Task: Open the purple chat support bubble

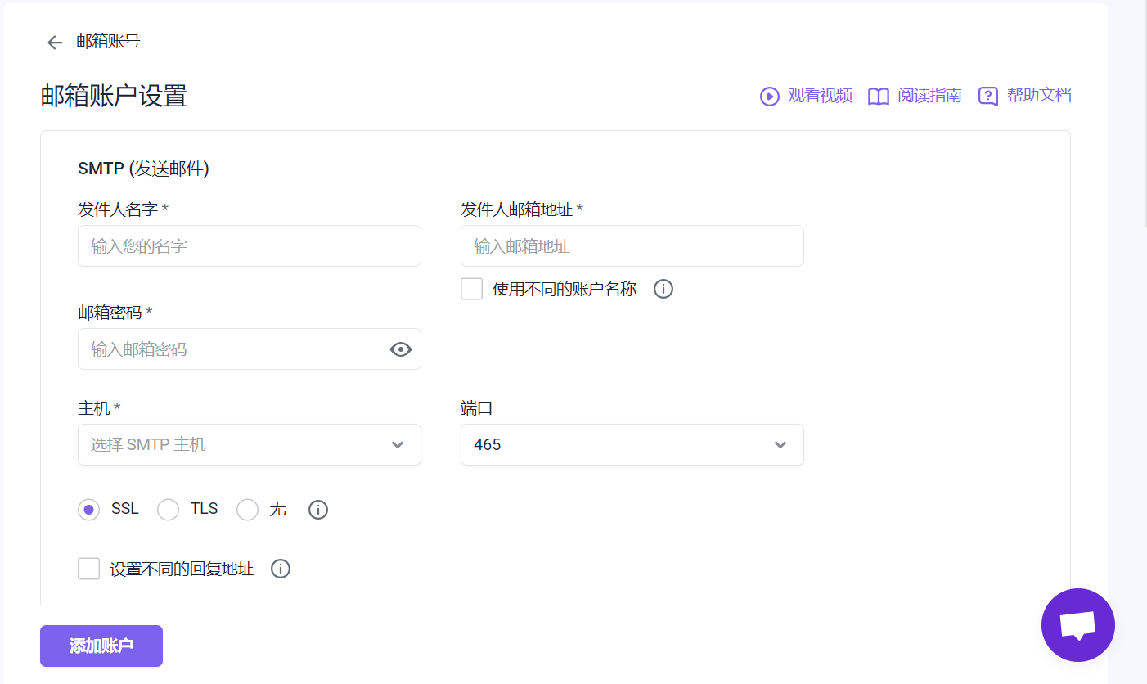Action: (1077, 625)
